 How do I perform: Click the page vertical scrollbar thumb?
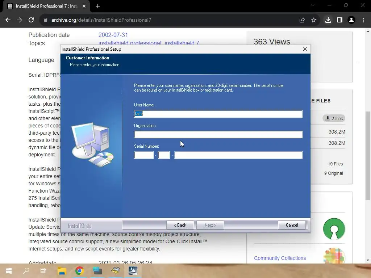click(x=368, y=156)
